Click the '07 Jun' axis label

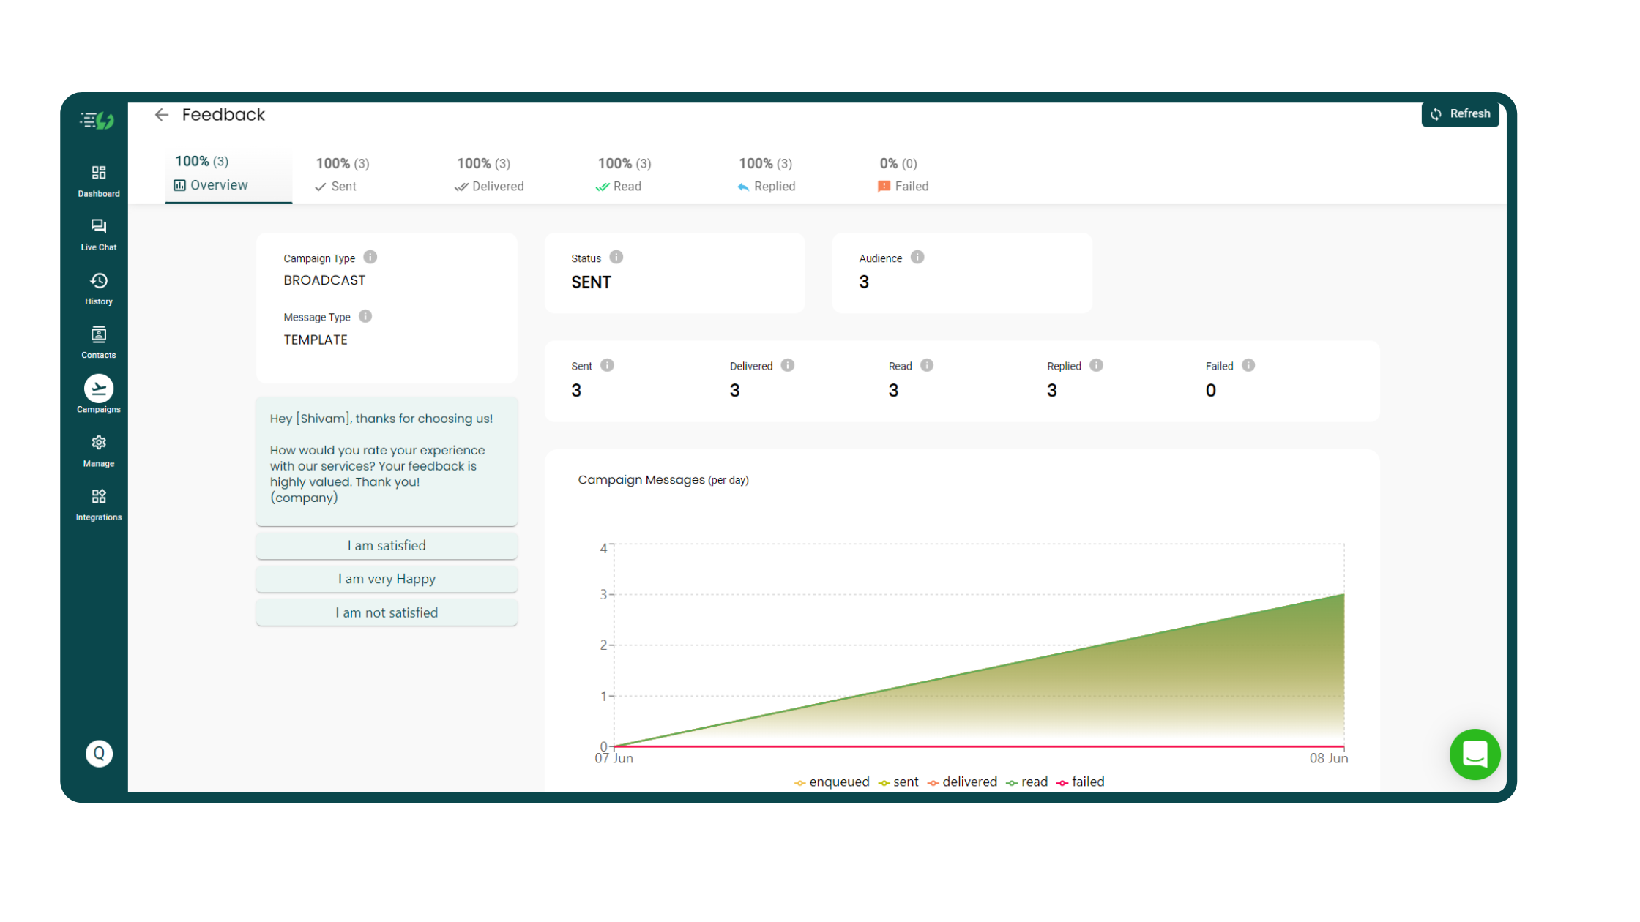point(614,758)
